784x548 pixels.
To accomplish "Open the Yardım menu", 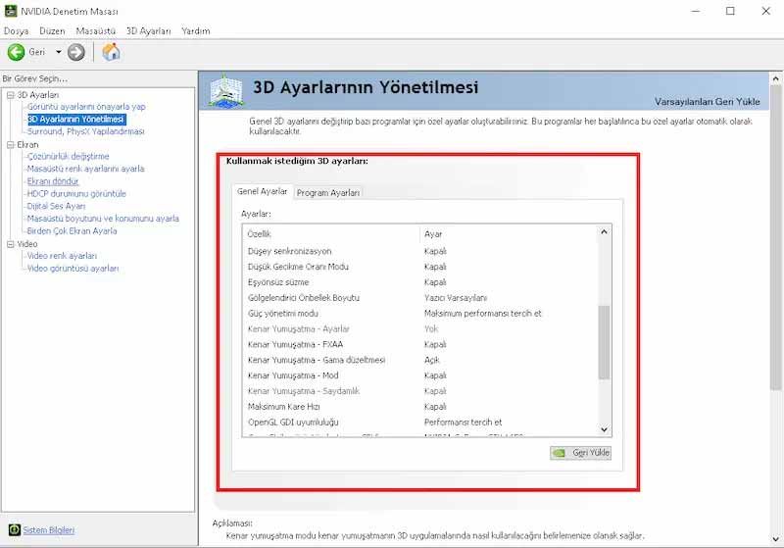I will click(x=195, y=31).
